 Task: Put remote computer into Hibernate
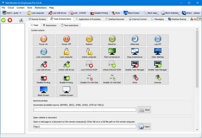click(x=135, y=40)
